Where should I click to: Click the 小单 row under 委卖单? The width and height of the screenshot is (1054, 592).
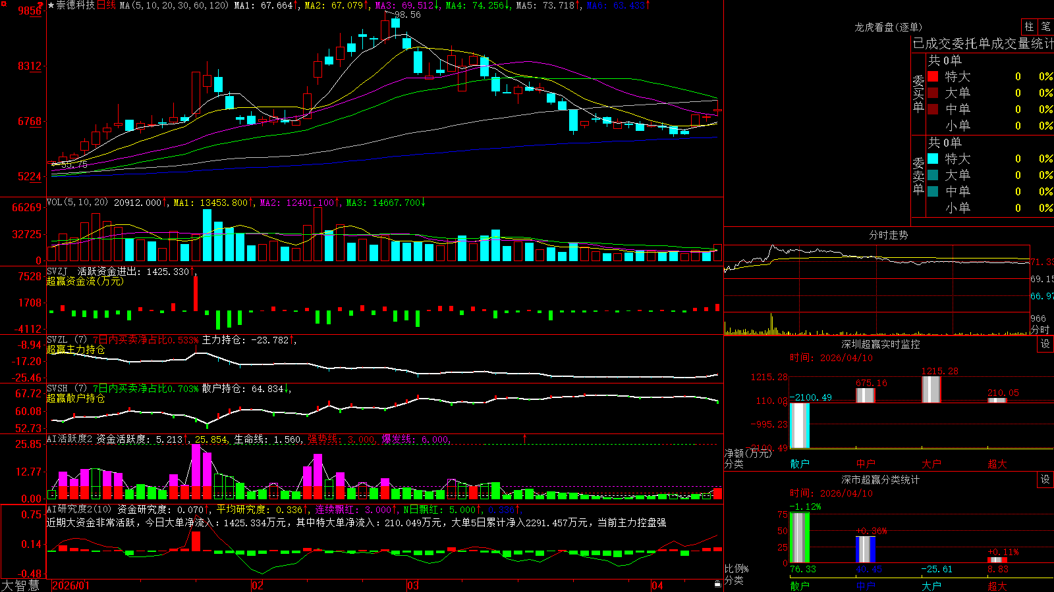click(990, 208)
